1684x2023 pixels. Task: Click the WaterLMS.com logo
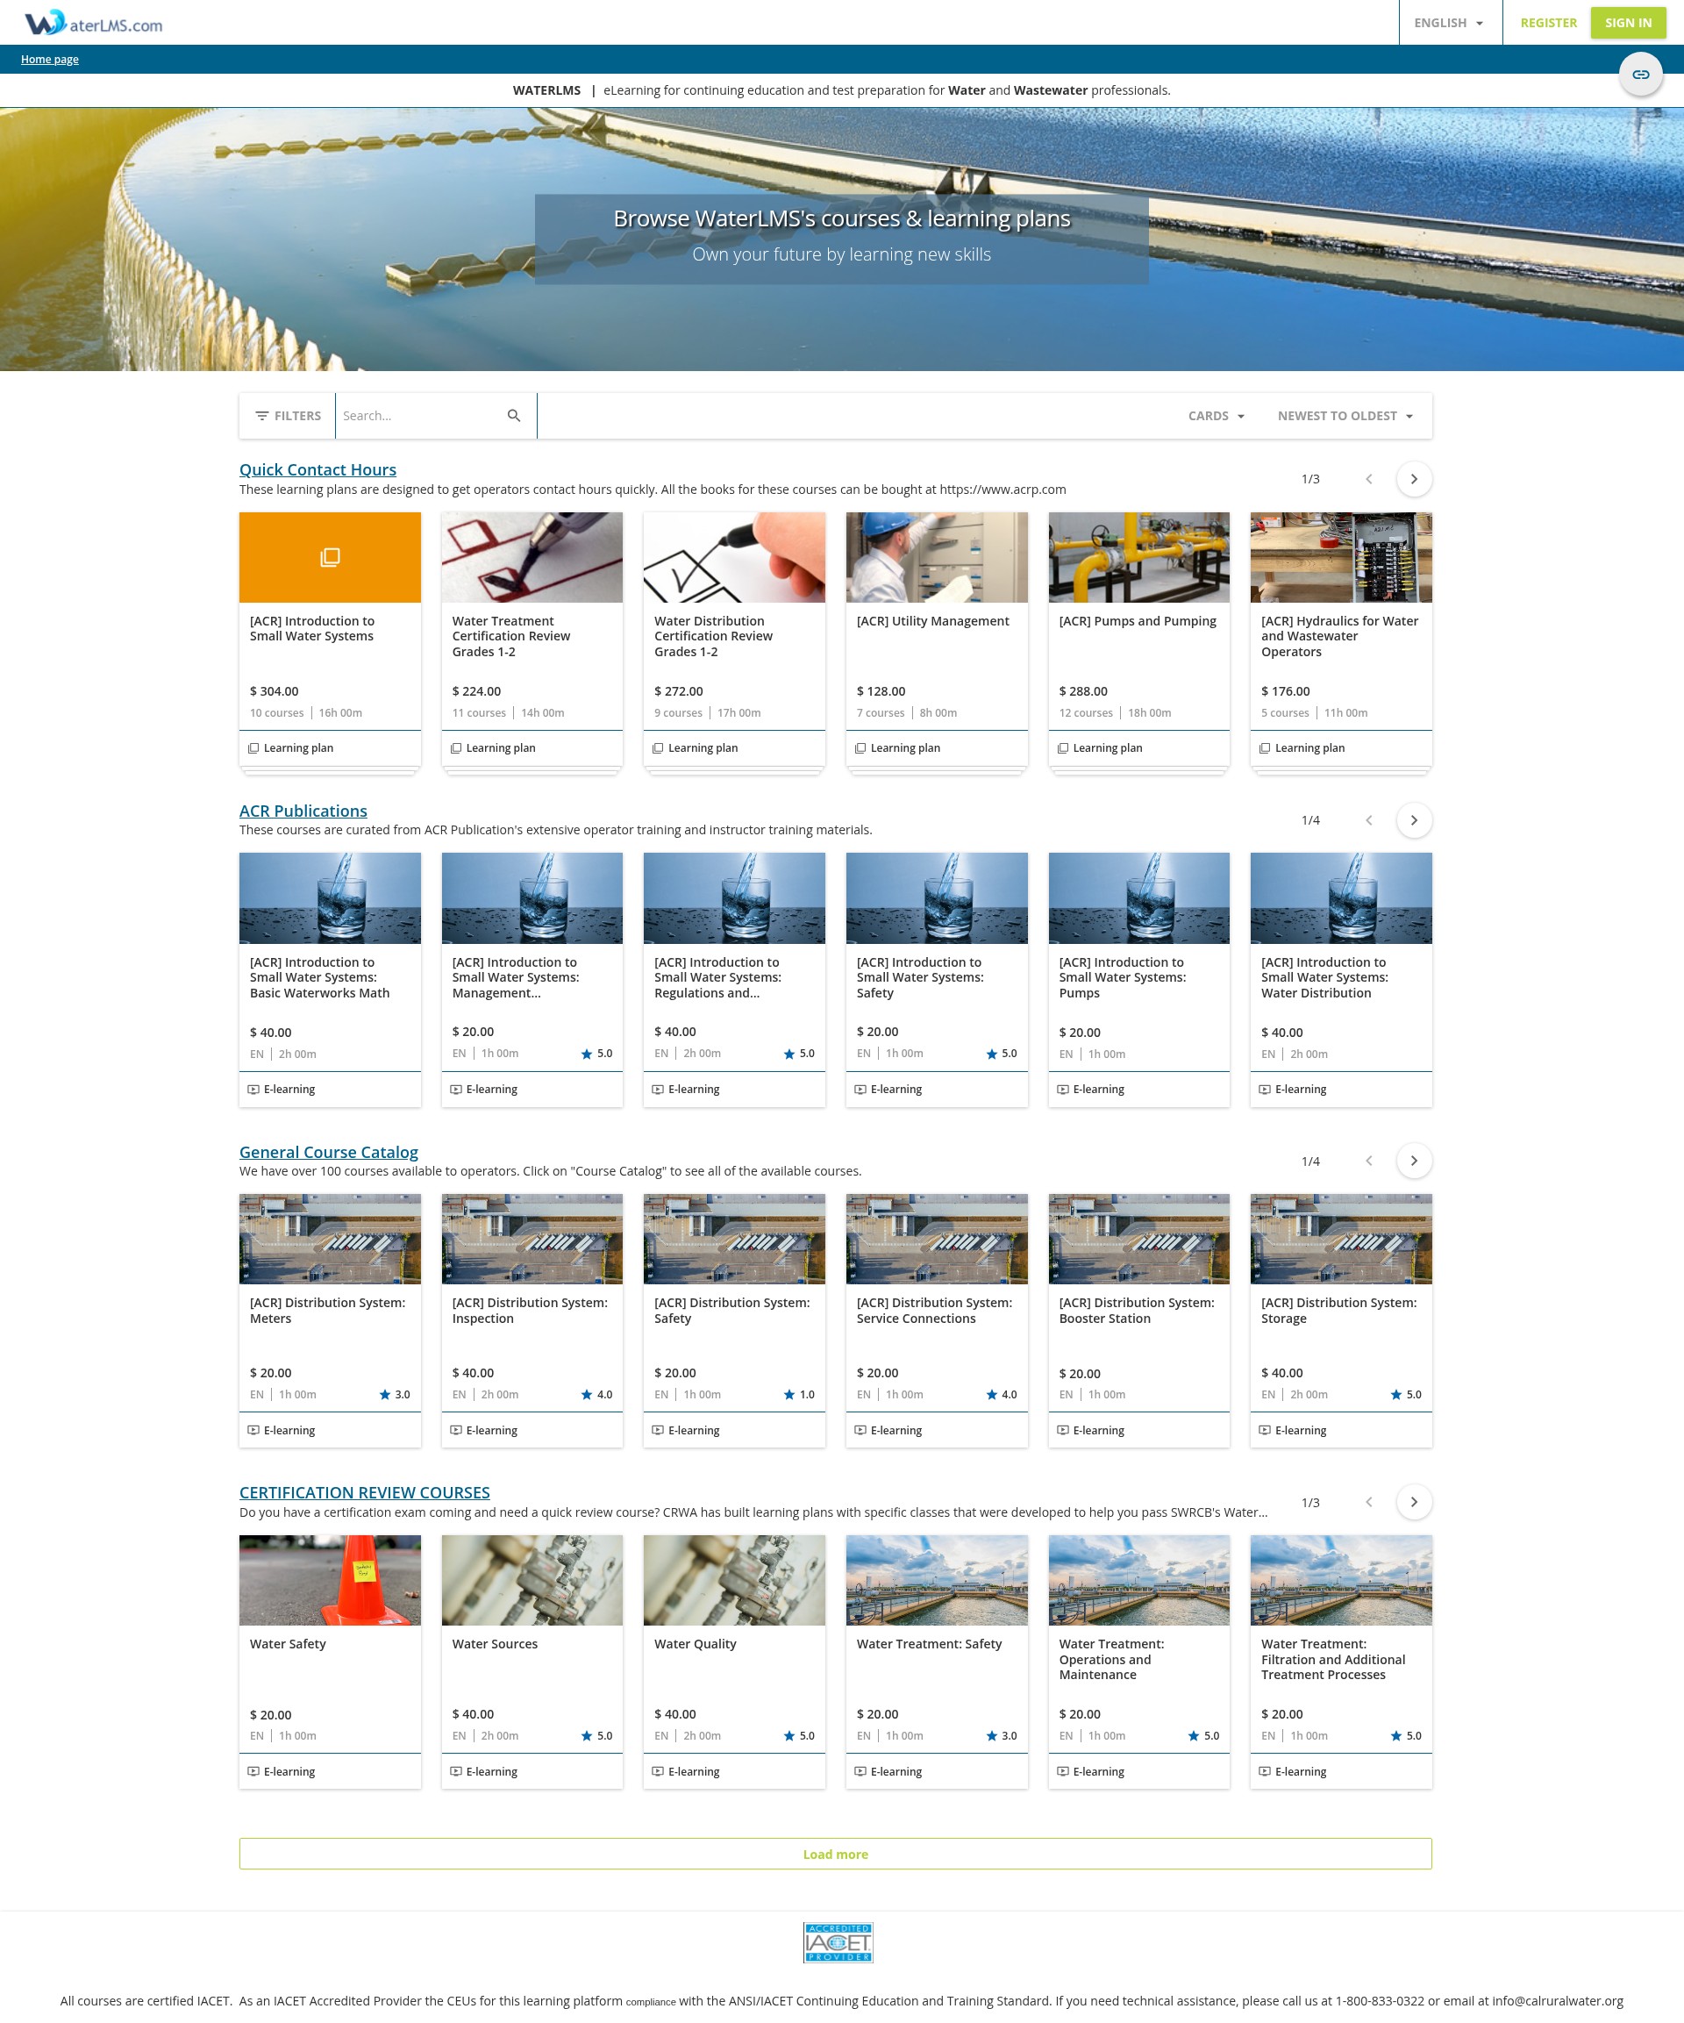pos(94,22)
